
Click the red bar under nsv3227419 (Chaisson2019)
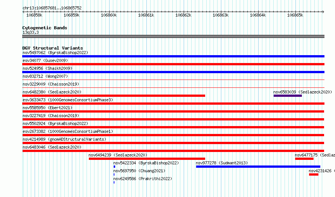pyautogui.click(x=173, y=119)
